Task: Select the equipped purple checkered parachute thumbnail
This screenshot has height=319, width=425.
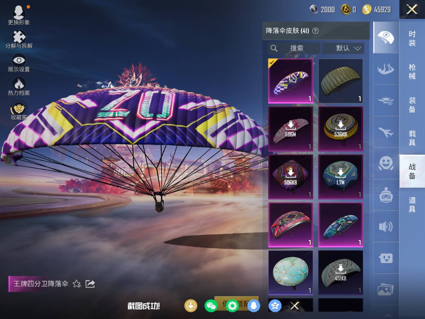Action: coord(290,81)
